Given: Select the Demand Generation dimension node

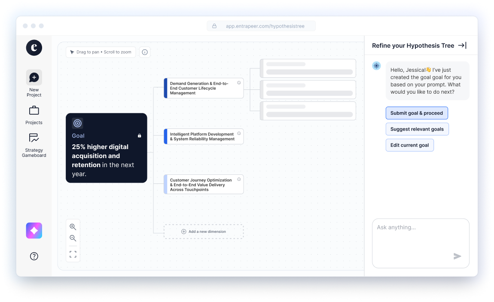Looking at the screenshot, I should tap(202, 88).
